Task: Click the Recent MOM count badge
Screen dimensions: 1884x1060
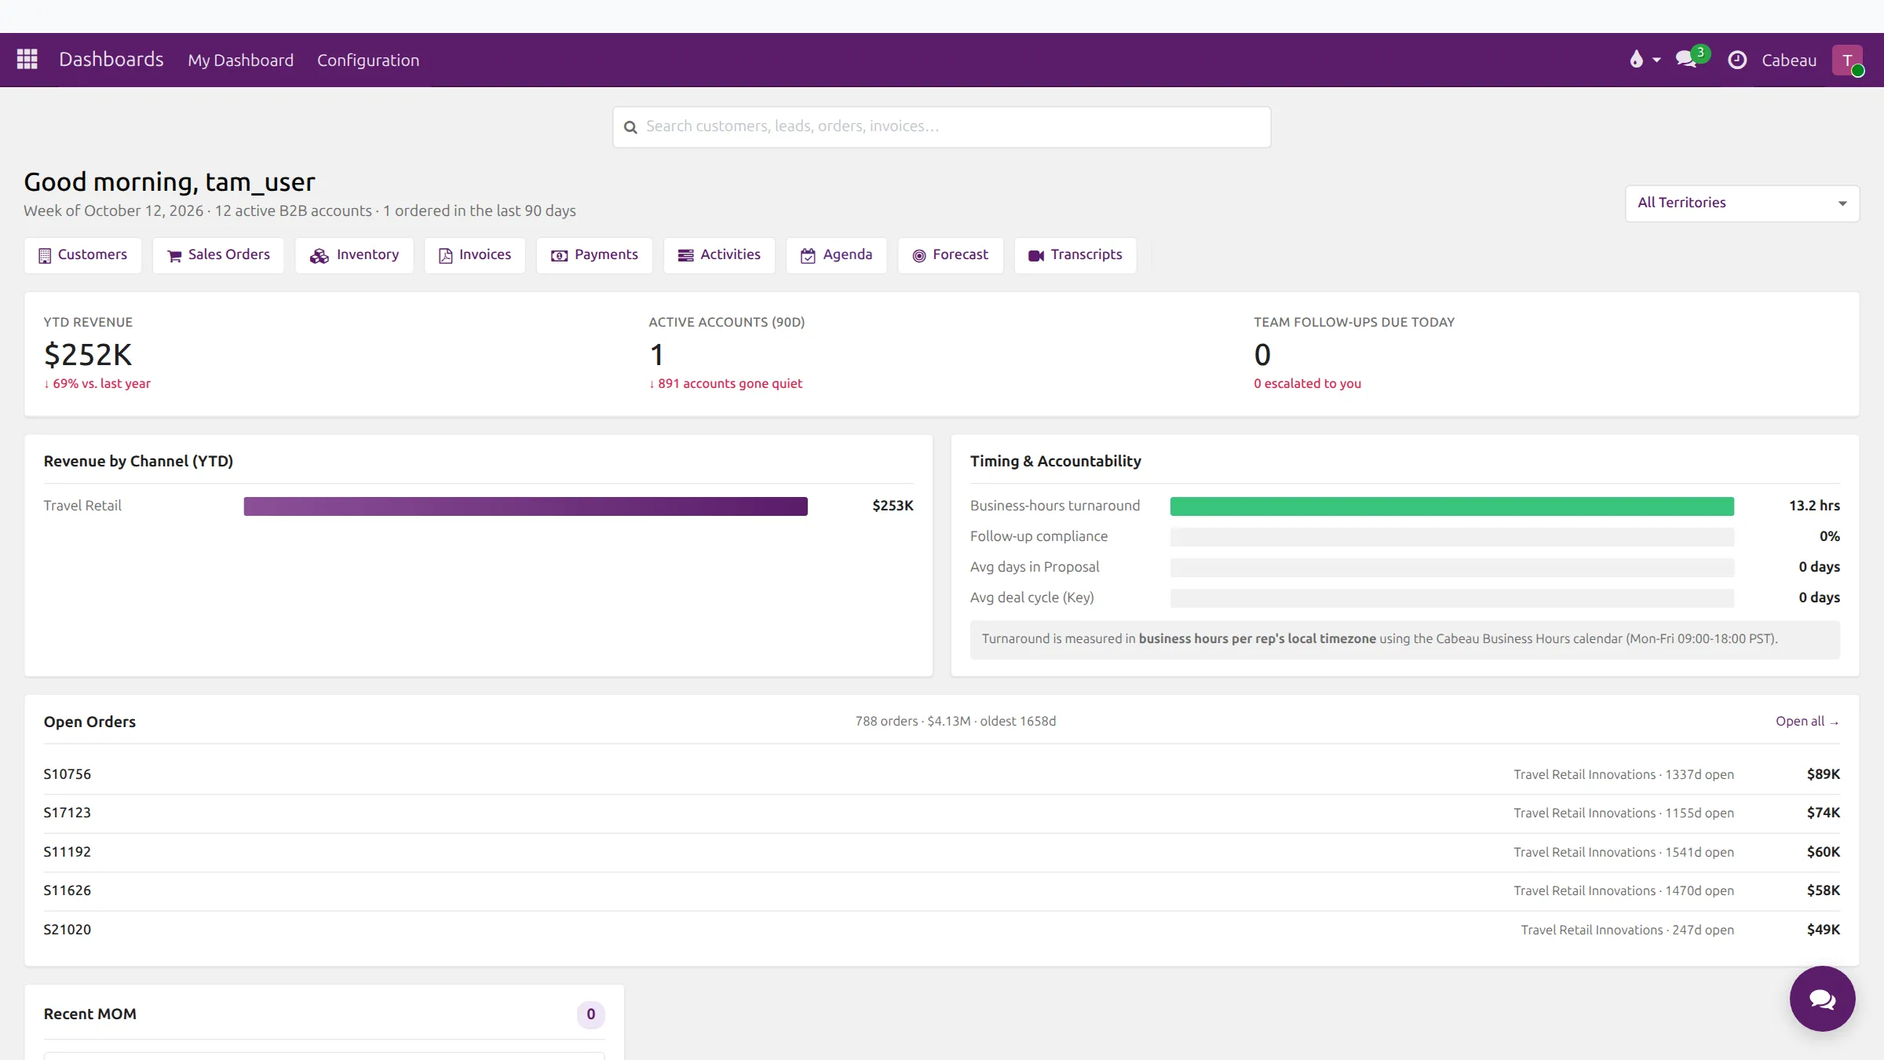Action: coord(590,1014)
